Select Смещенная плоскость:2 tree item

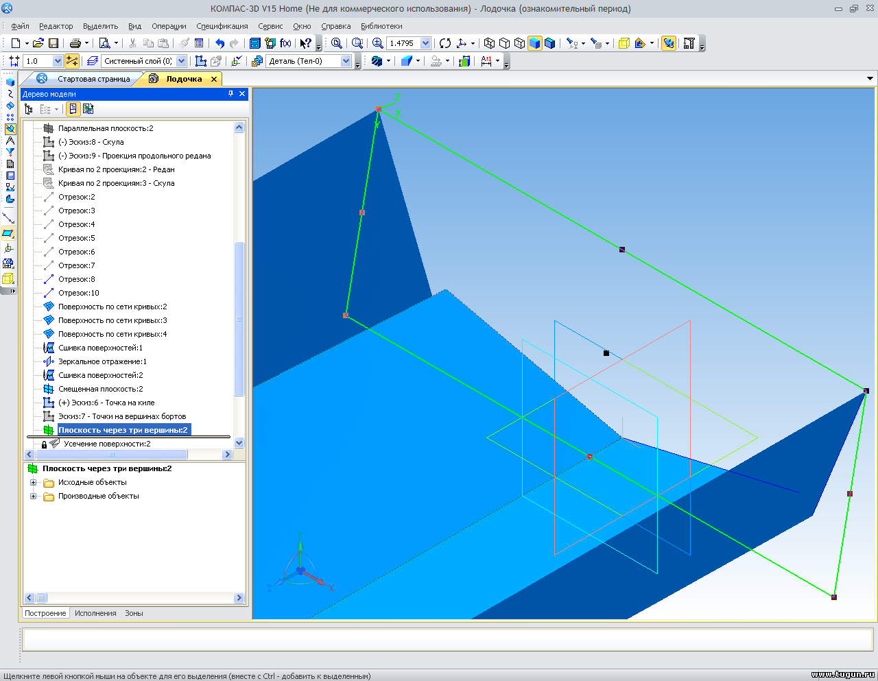click(100, 389)
